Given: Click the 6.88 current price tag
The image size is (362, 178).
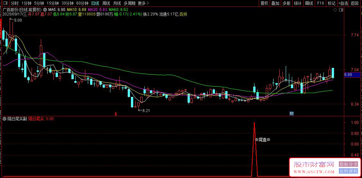Looking at the screenshot, I should [x=352, y=75].
